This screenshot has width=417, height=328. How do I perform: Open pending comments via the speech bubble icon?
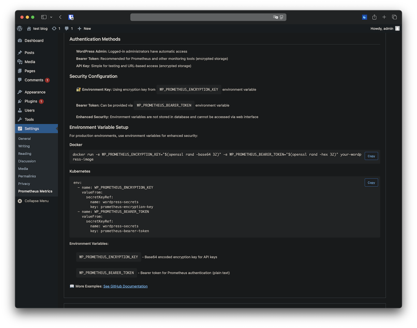67,28
